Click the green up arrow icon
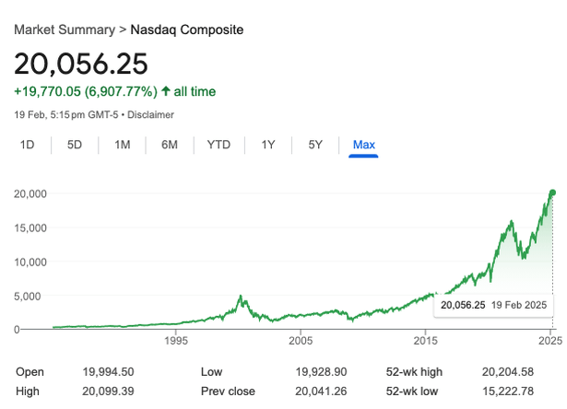This screenshot has width=567, height=409. point(165,91)
